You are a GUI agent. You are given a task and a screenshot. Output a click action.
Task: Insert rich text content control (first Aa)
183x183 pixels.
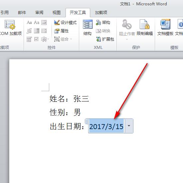29,22
